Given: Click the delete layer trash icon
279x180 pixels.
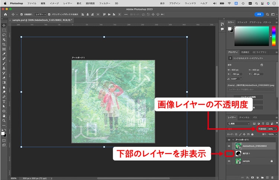Looking at the screenshot, I should 272,177.
